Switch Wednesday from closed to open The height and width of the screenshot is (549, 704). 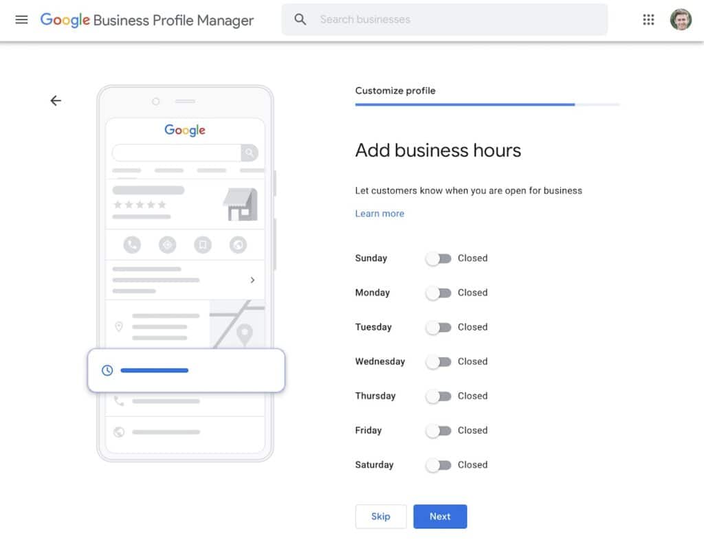pyautogui.click(x=438, y=361)
